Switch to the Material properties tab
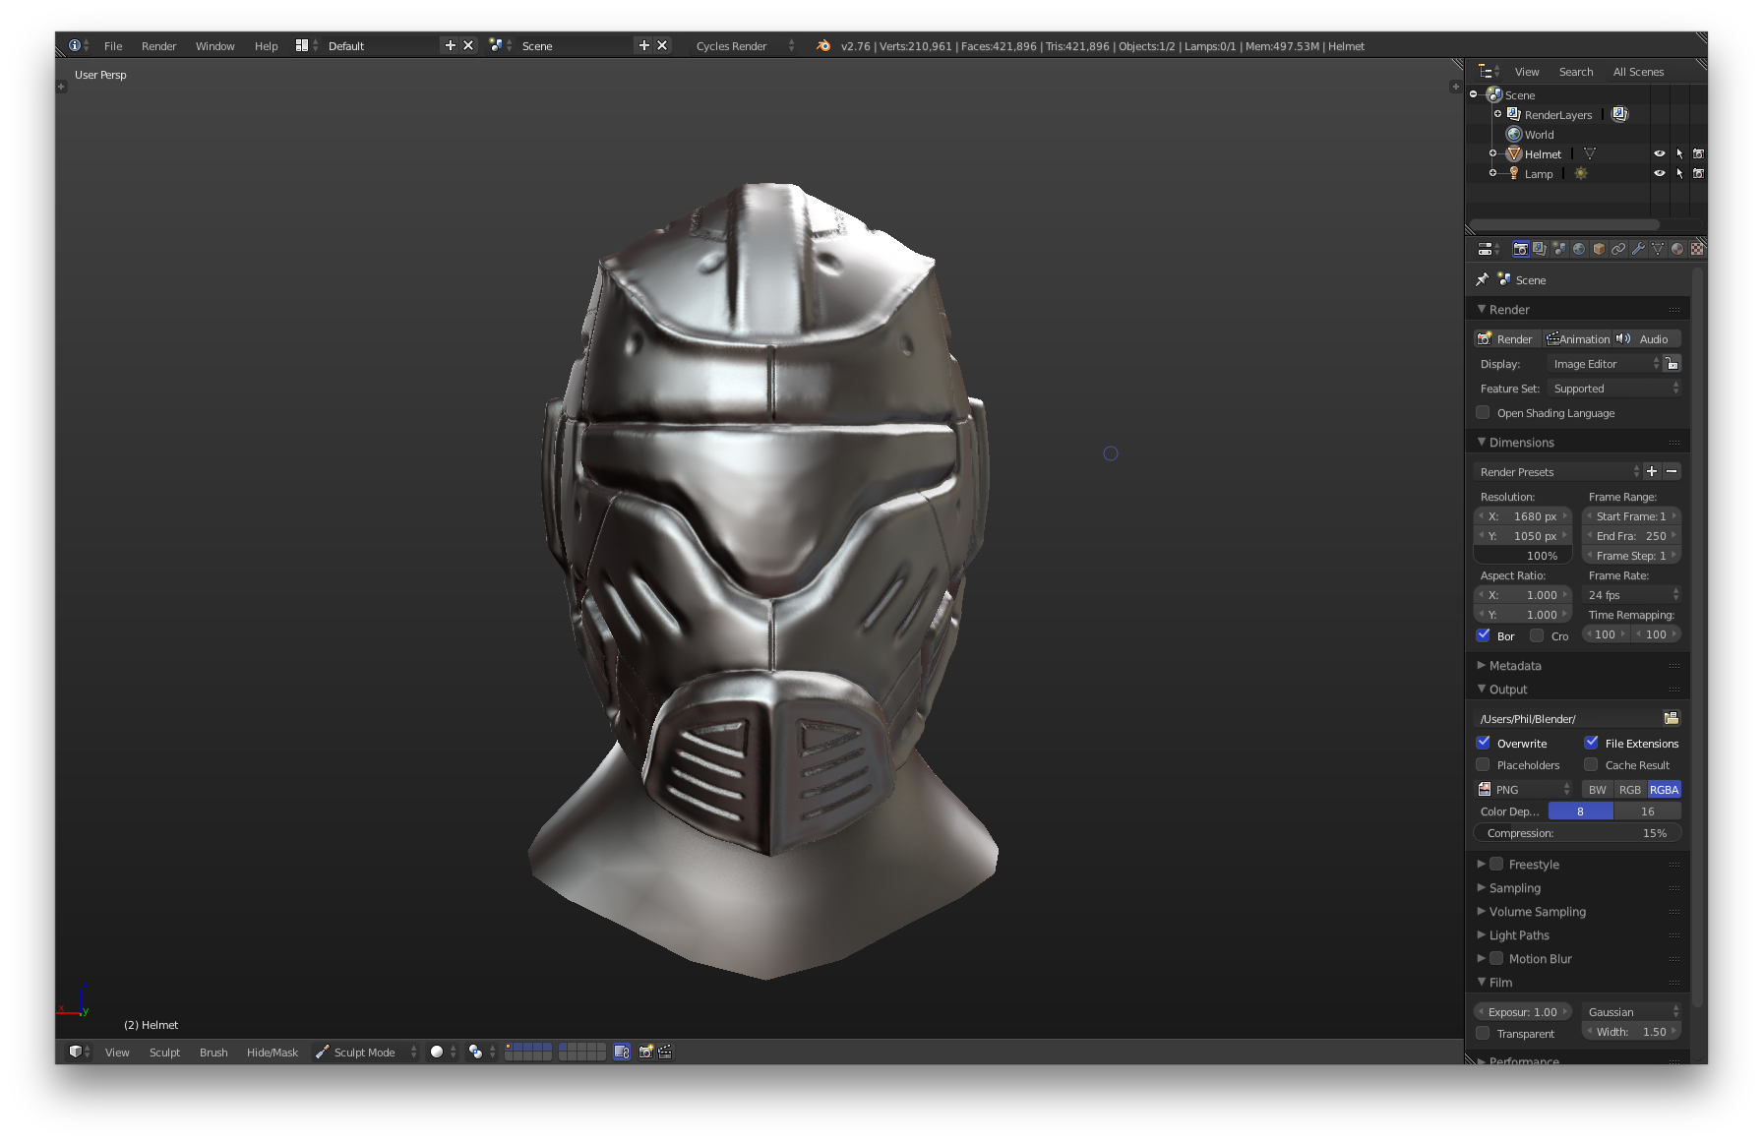 click(x=1677, y=249)
